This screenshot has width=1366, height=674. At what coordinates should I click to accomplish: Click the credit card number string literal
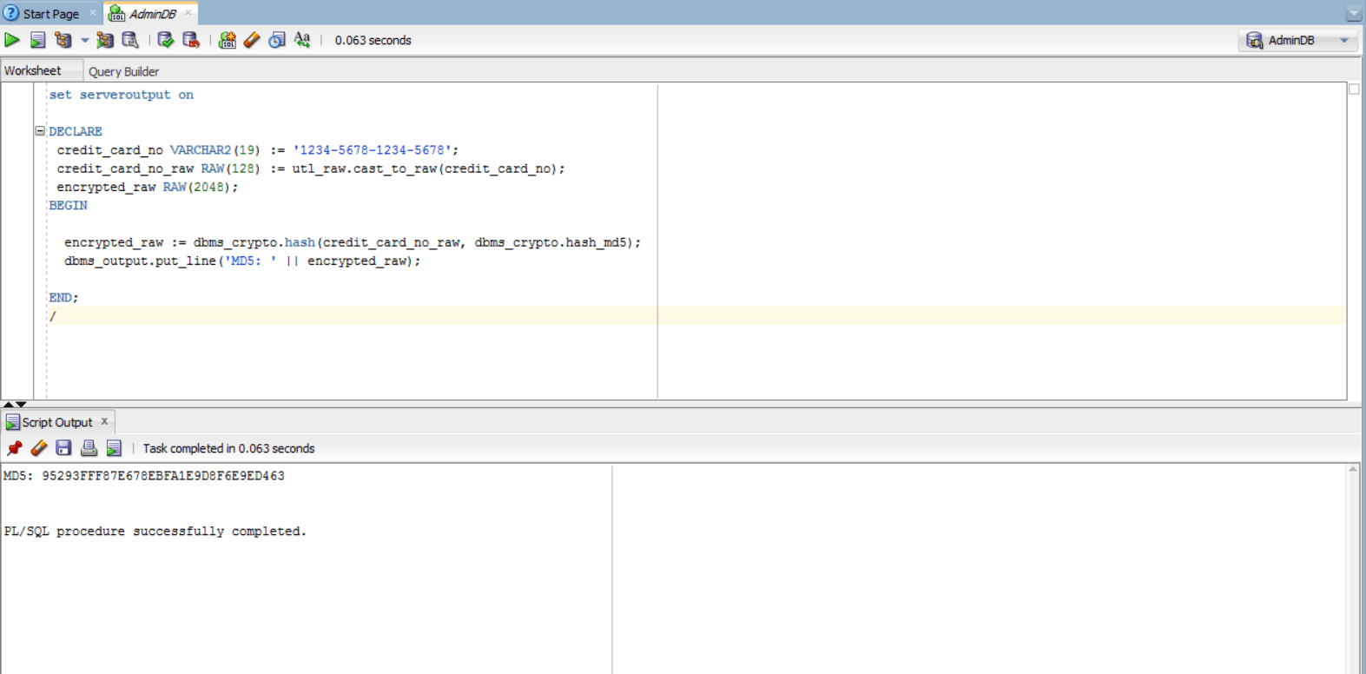point(372,150)
